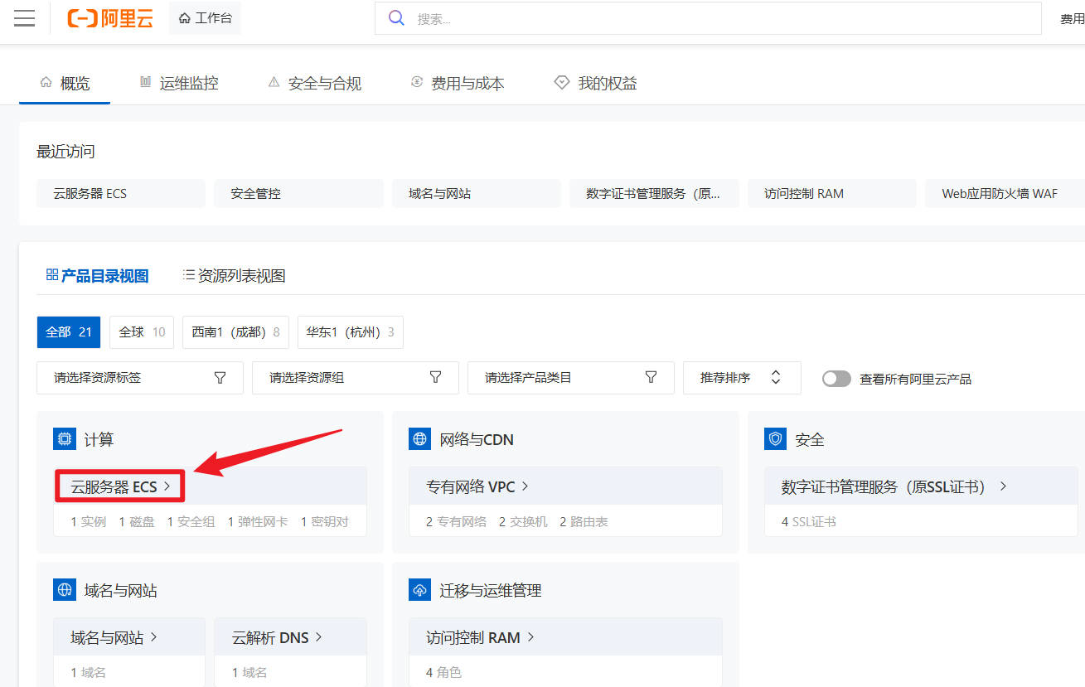The width and height of the screenshot is (1085, 687).
Task: Click the Migration and O&M cloud icon
Action: [420, 590]
